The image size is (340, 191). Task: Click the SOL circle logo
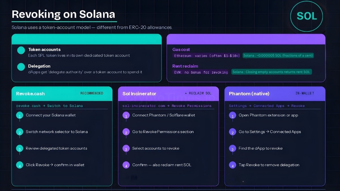point(306,17)
